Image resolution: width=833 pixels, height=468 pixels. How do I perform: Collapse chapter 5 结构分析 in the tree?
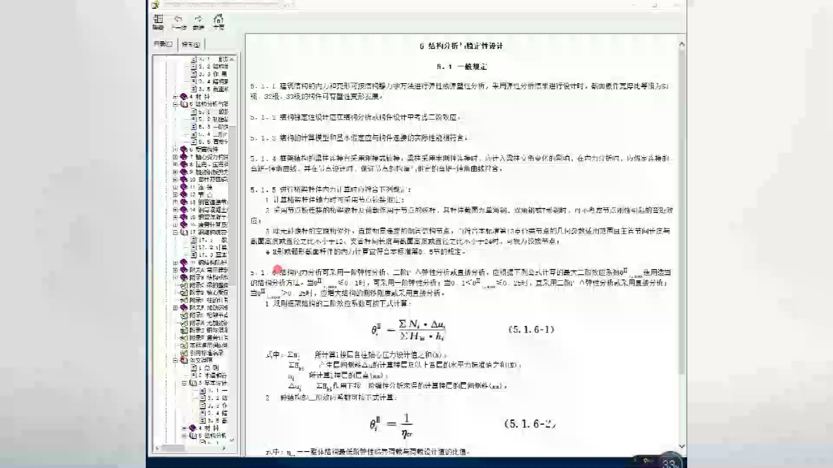pyautogui.click(x=175, y=104)
